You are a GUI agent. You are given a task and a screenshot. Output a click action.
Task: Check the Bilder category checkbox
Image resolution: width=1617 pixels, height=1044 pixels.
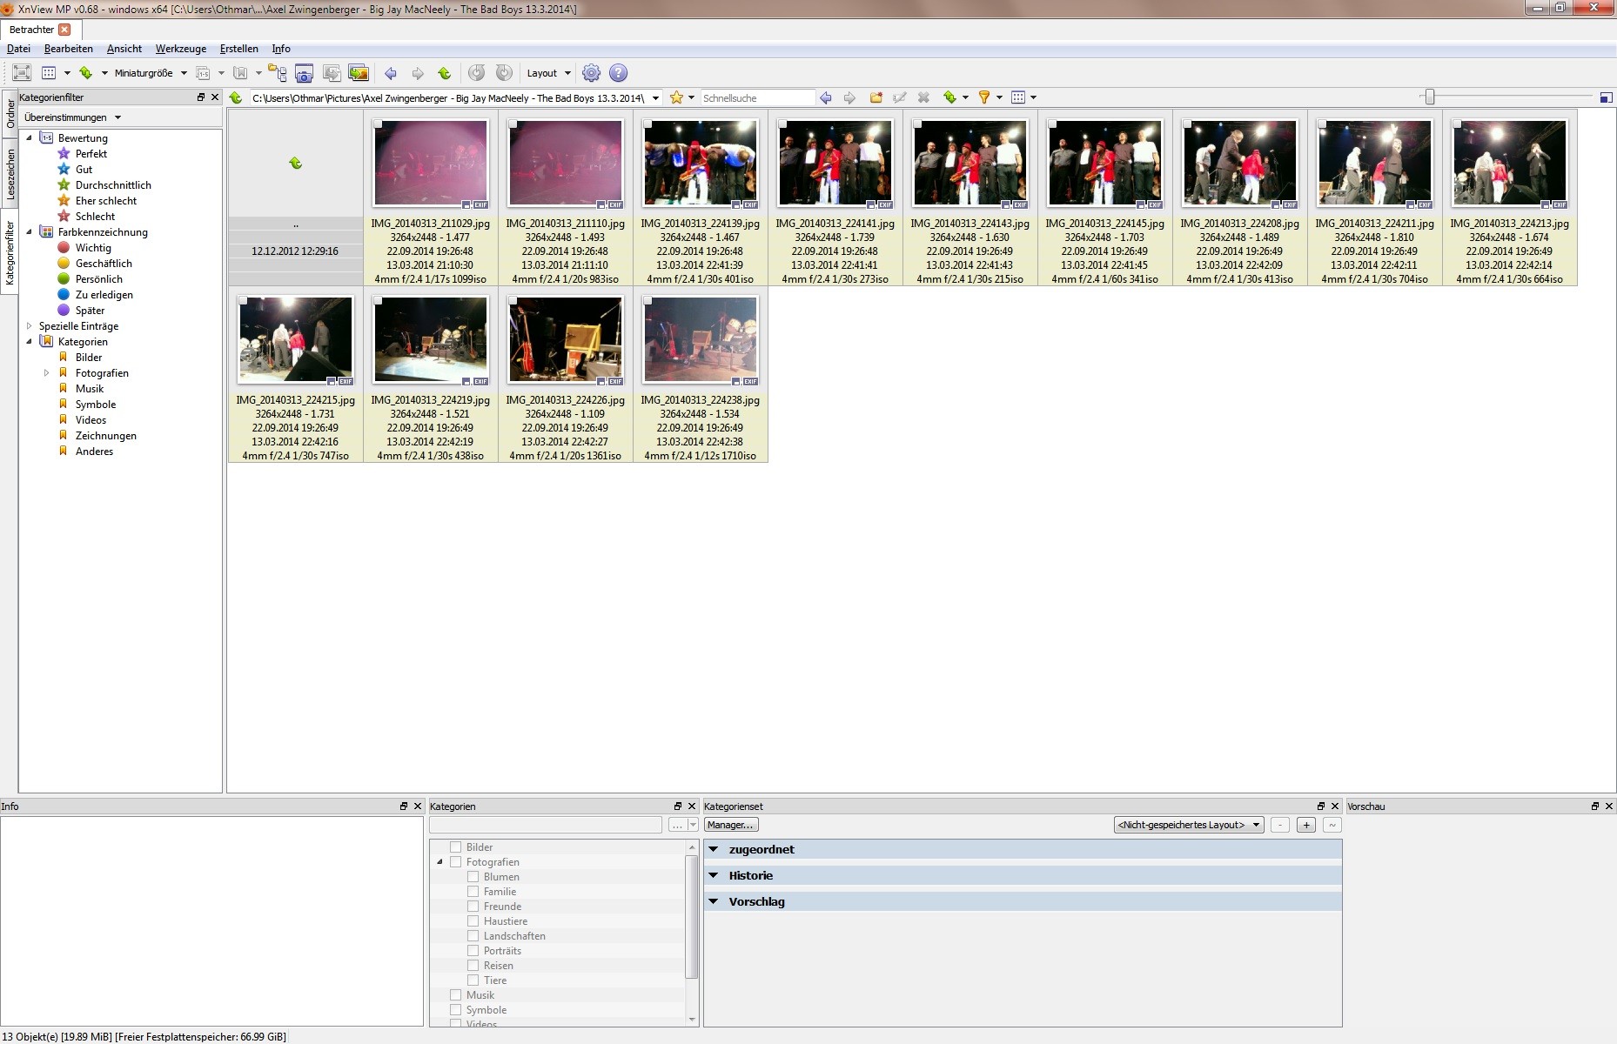455,847
